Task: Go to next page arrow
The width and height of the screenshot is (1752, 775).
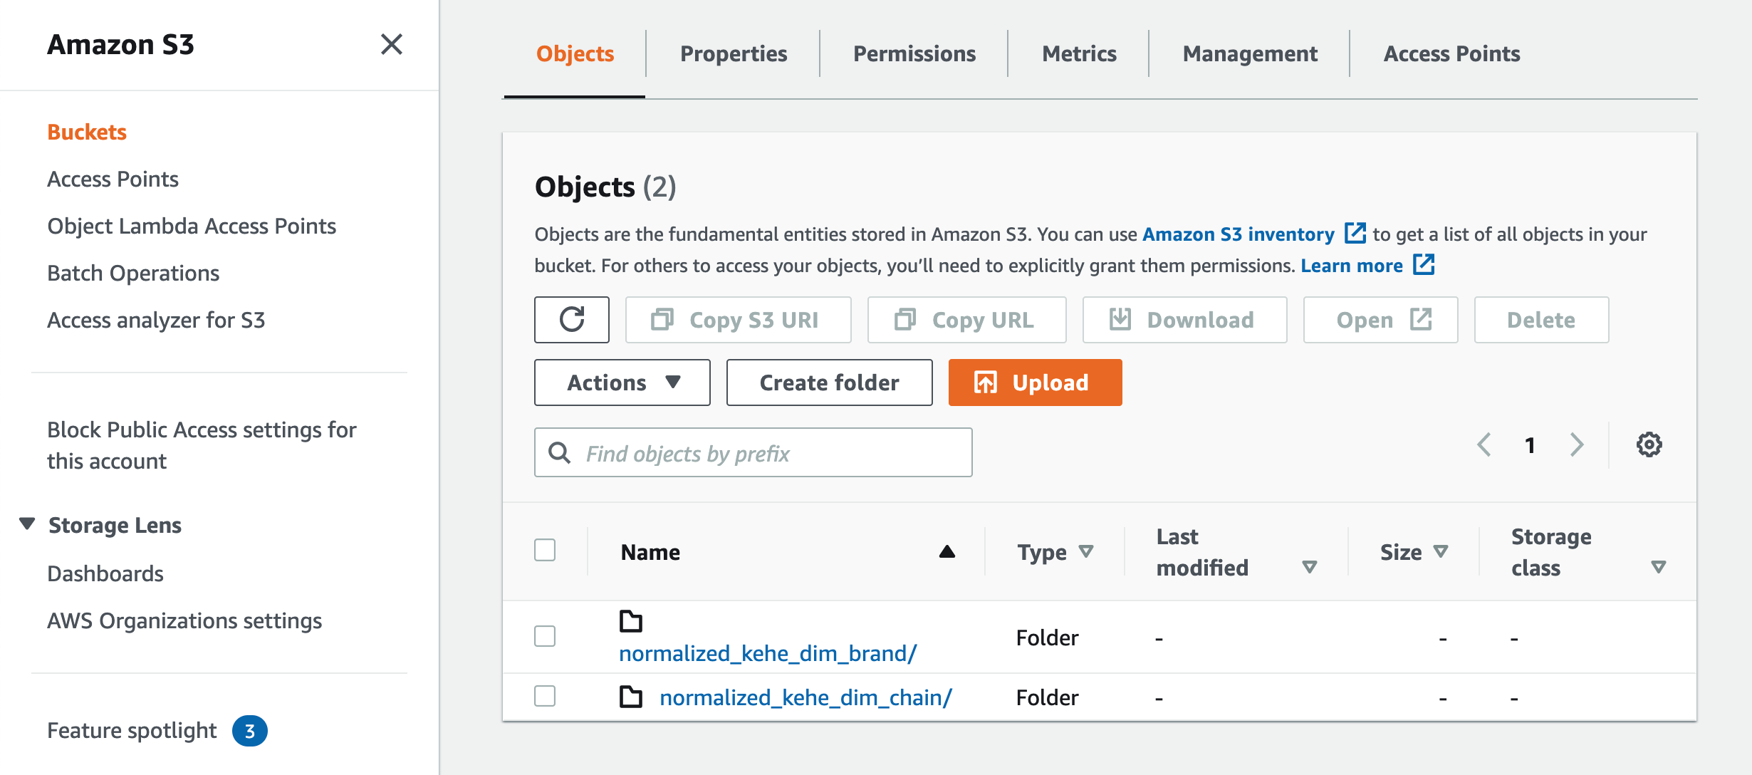Action: [x=1578, y=444]
